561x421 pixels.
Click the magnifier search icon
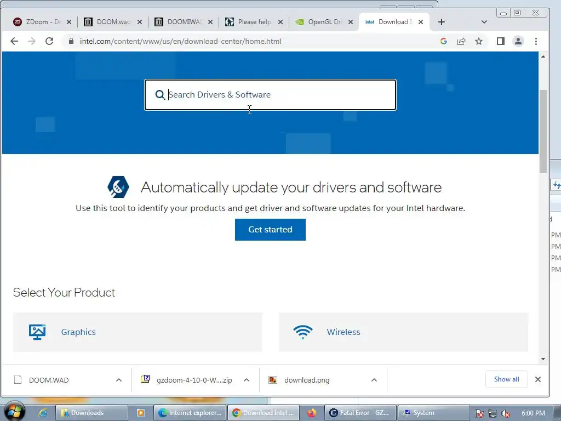tap(159, 94)
